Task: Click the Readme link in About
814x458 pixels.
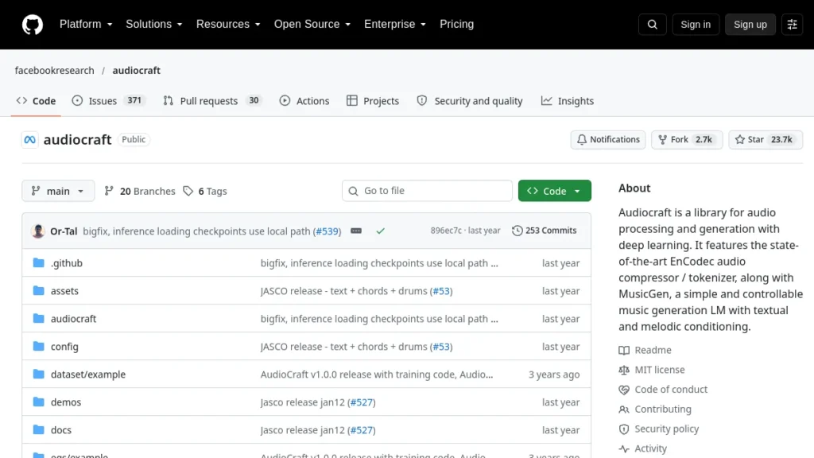Action: click(653, 351)
